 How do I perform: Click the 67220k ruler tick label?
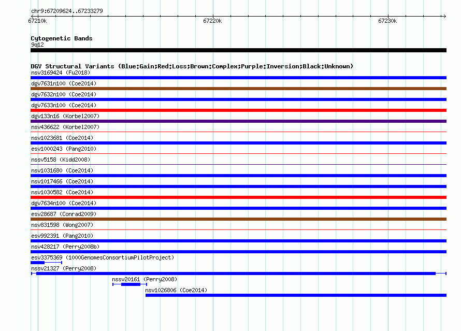[x=212, y=21]
